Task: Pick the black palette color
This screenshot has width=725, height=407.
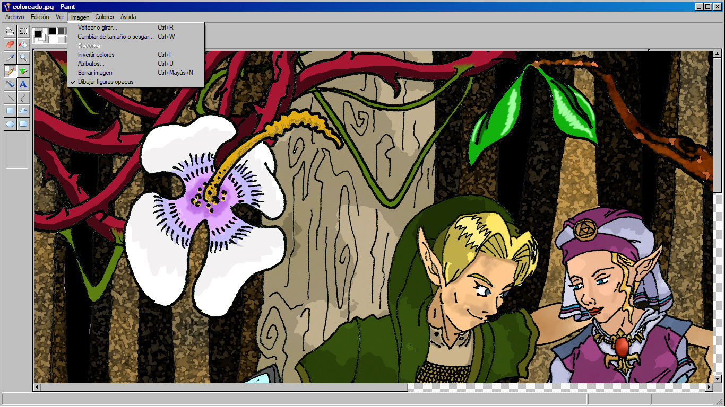Action: coord(53,31)
